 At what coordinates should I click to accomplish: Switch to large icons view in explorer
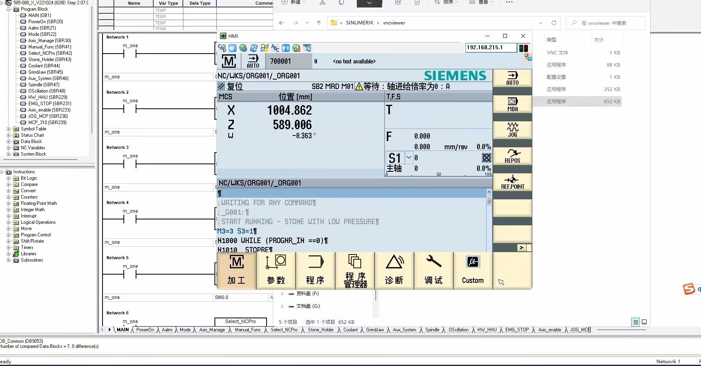coord(644,322)
